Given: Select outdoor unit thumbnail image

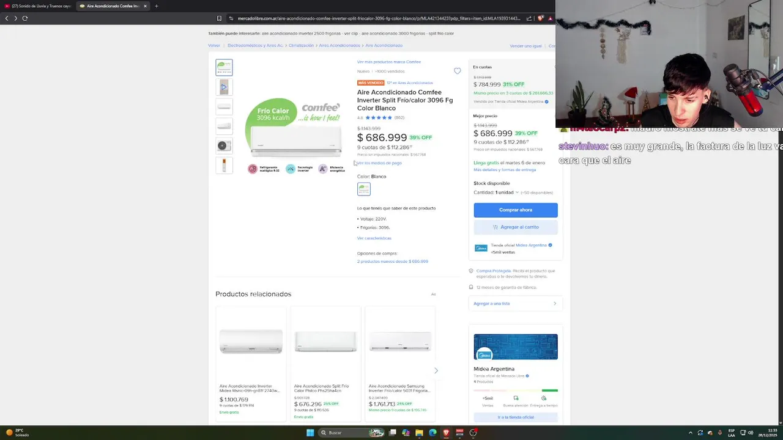Looking at the screenshot, I should [224, 145].
